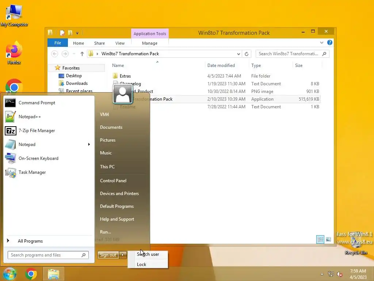Open Default Programs
The height and width of the screenshot is (281, 374).
pos(117,206)
